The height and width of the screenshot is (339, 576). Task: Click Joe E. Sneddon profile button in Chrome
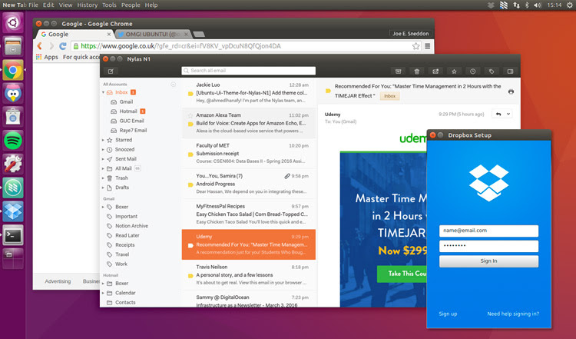410,34
